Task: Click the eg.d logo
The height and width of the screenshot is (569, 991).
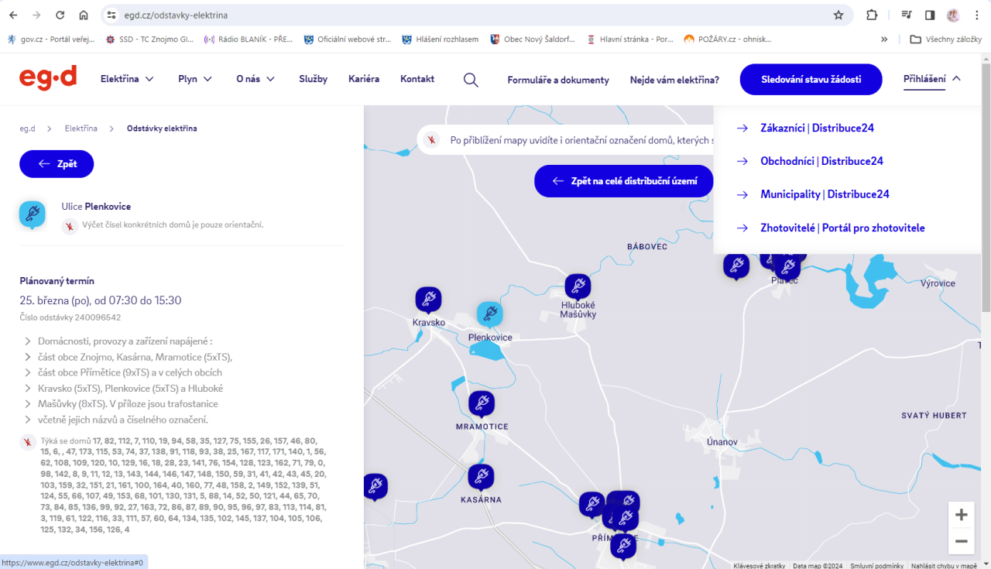Action: 48,79
